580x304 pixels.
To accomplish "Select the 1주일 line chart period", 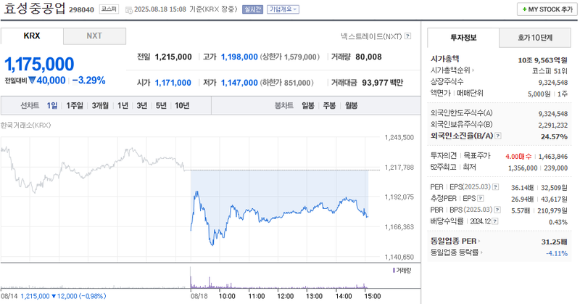I will 75,105.
